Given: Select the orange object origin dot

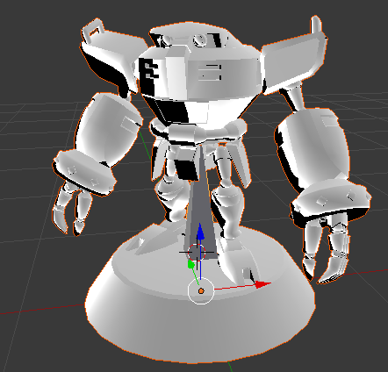Looking at the screenshot, I should (201, 291).
